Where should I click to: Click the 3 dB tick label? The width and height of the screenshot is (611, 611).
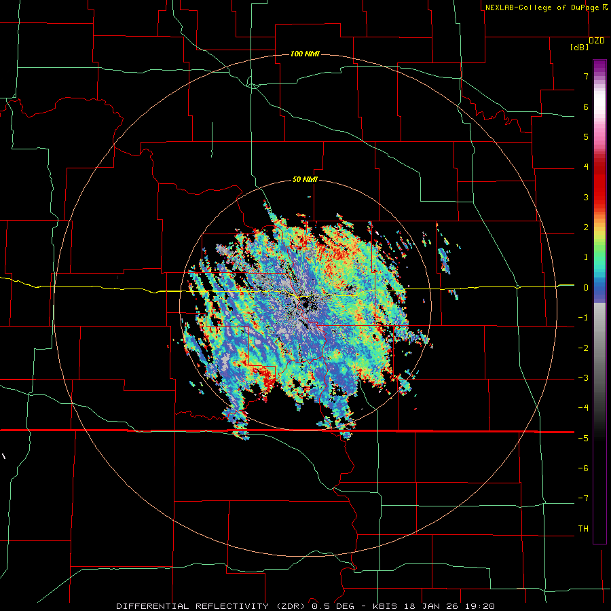click(x=586, y=197)
